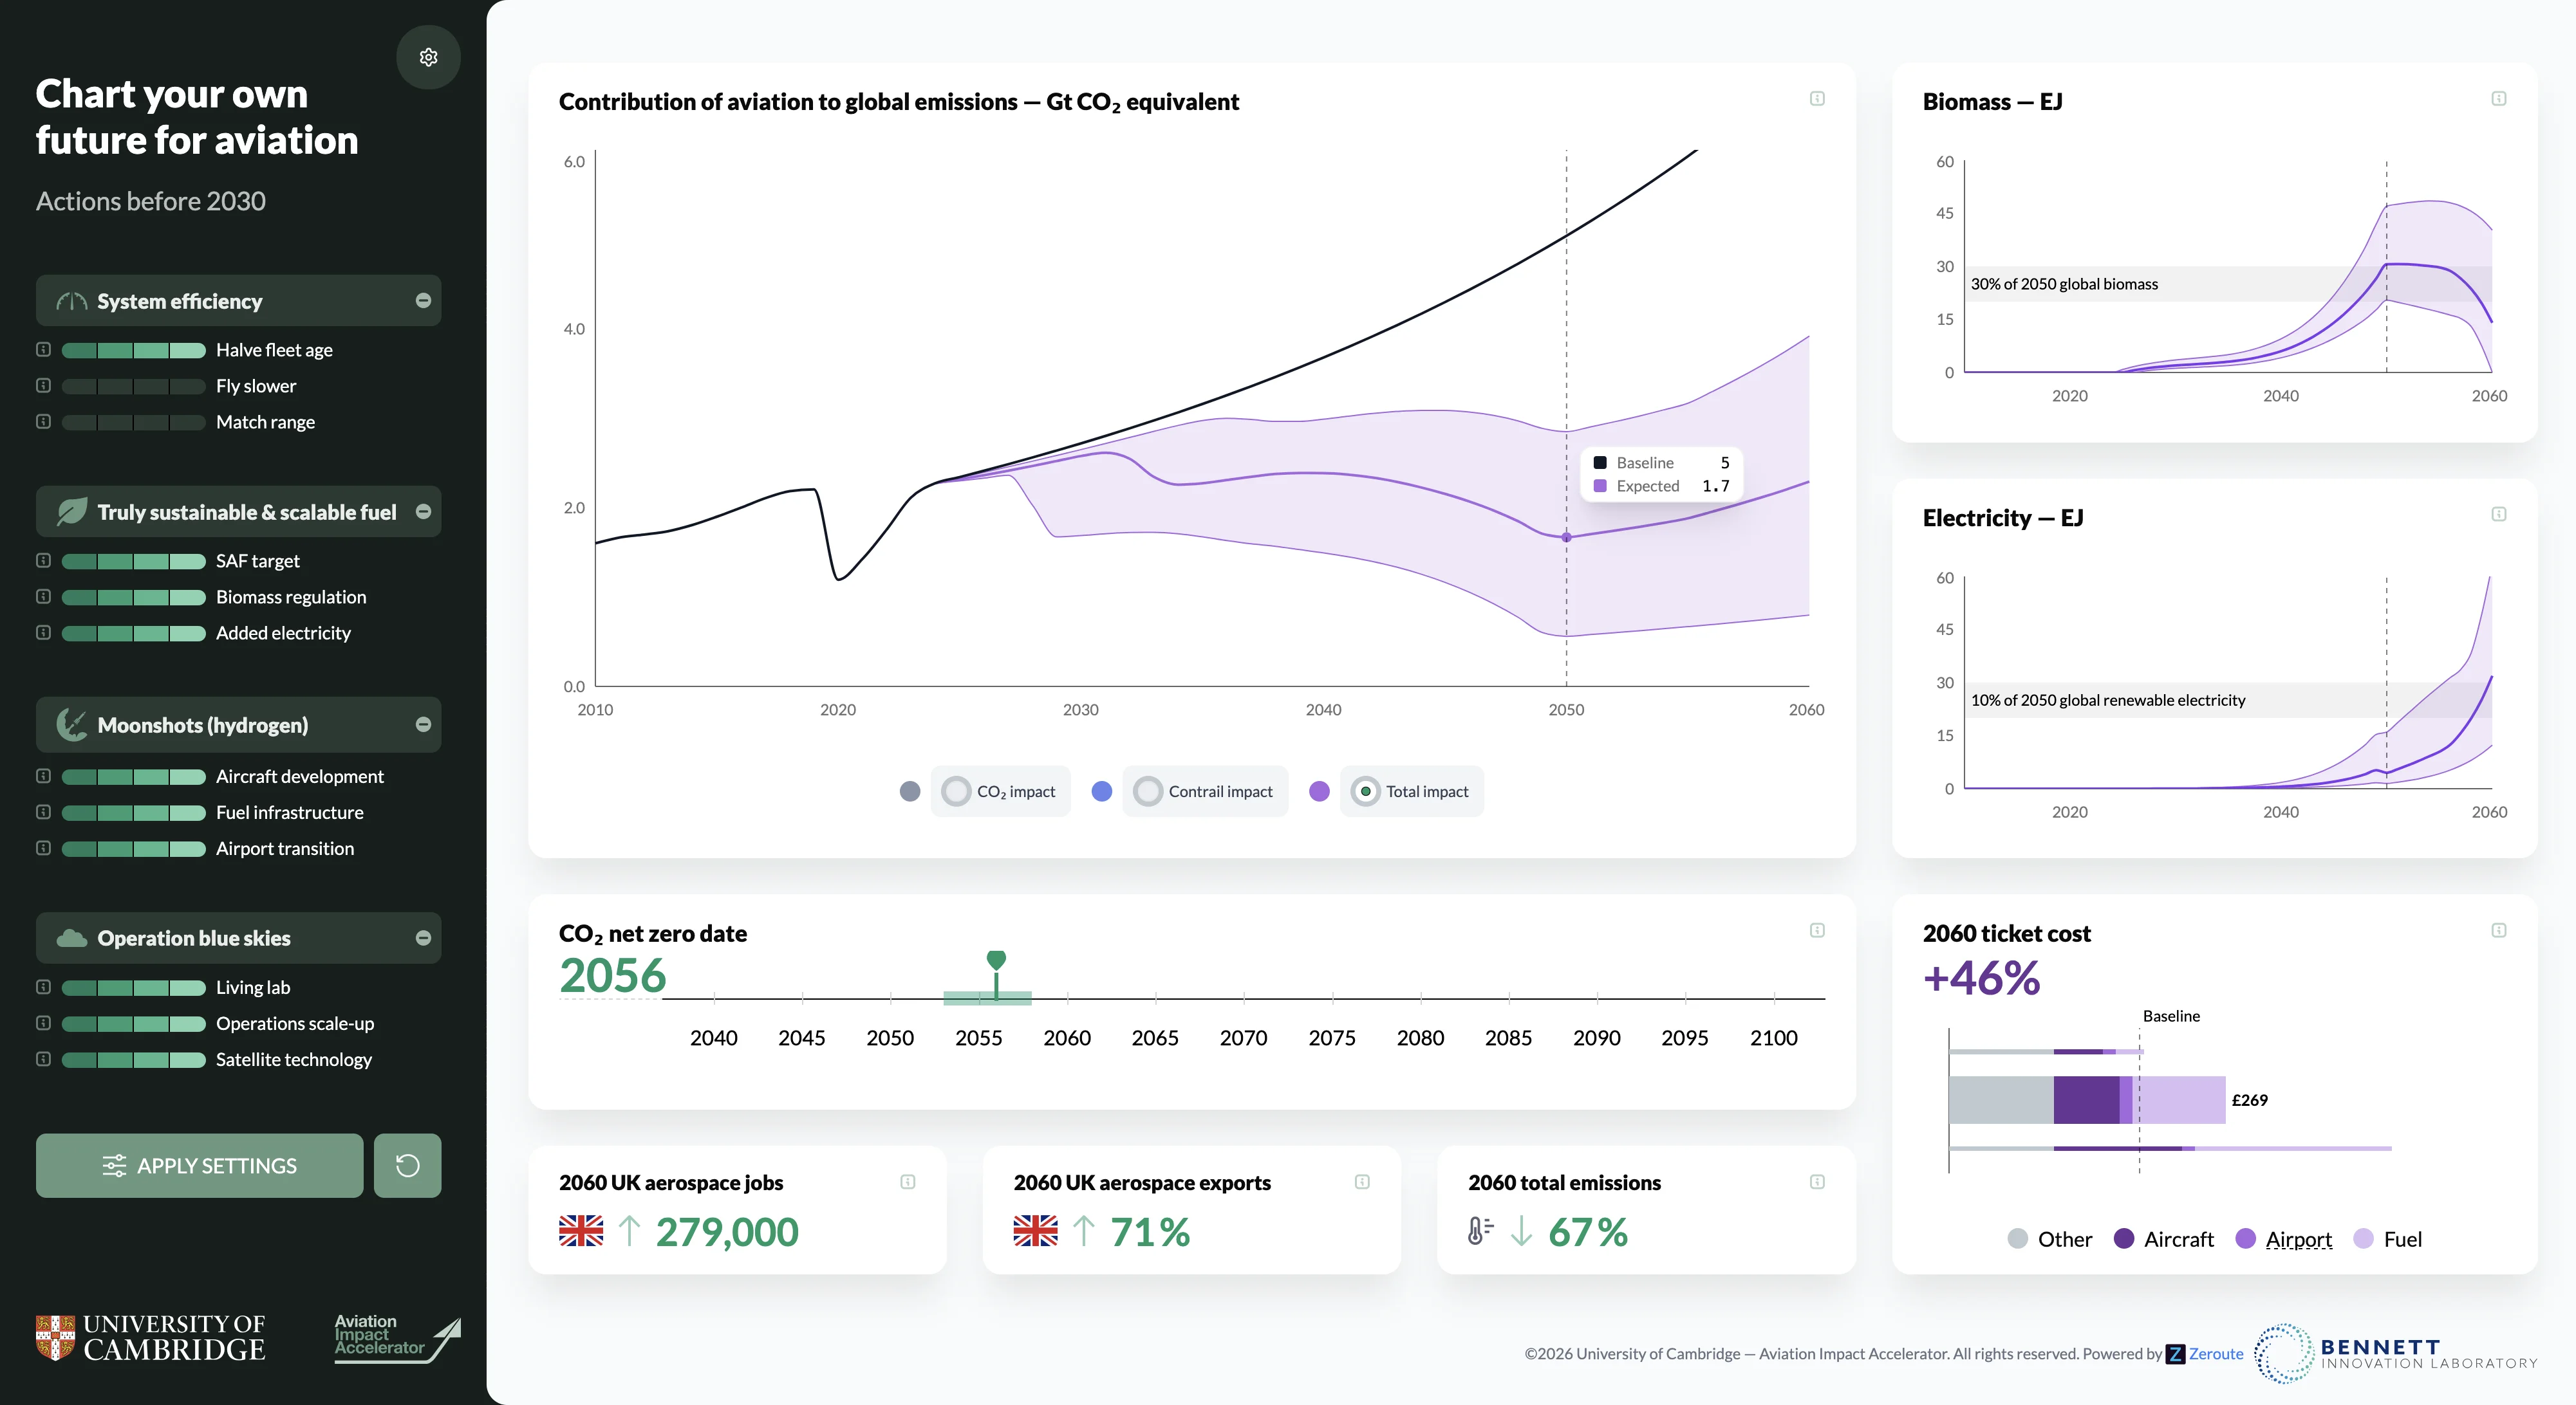Click the APPLY SETTINGS button
2576x1405 pixels.
[x=199, y=1165]
